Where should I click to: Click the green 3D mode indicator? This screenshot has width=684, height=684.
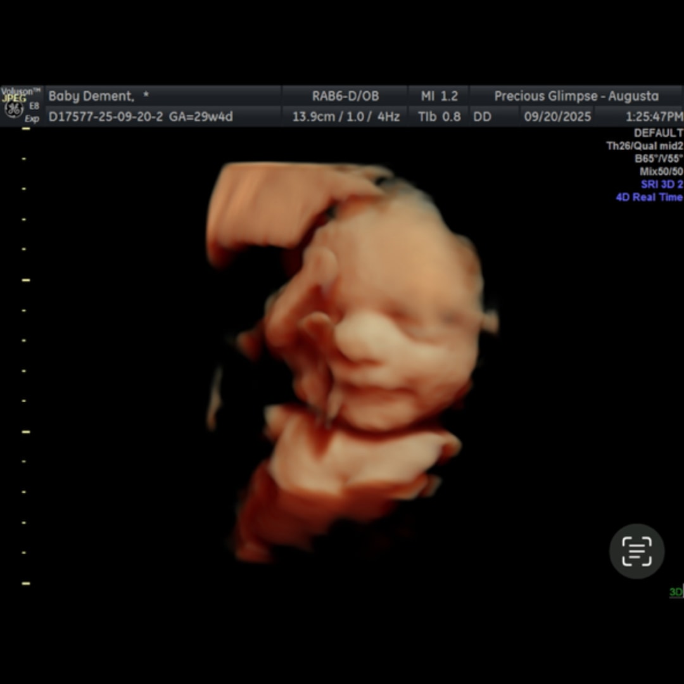(676, 592)
